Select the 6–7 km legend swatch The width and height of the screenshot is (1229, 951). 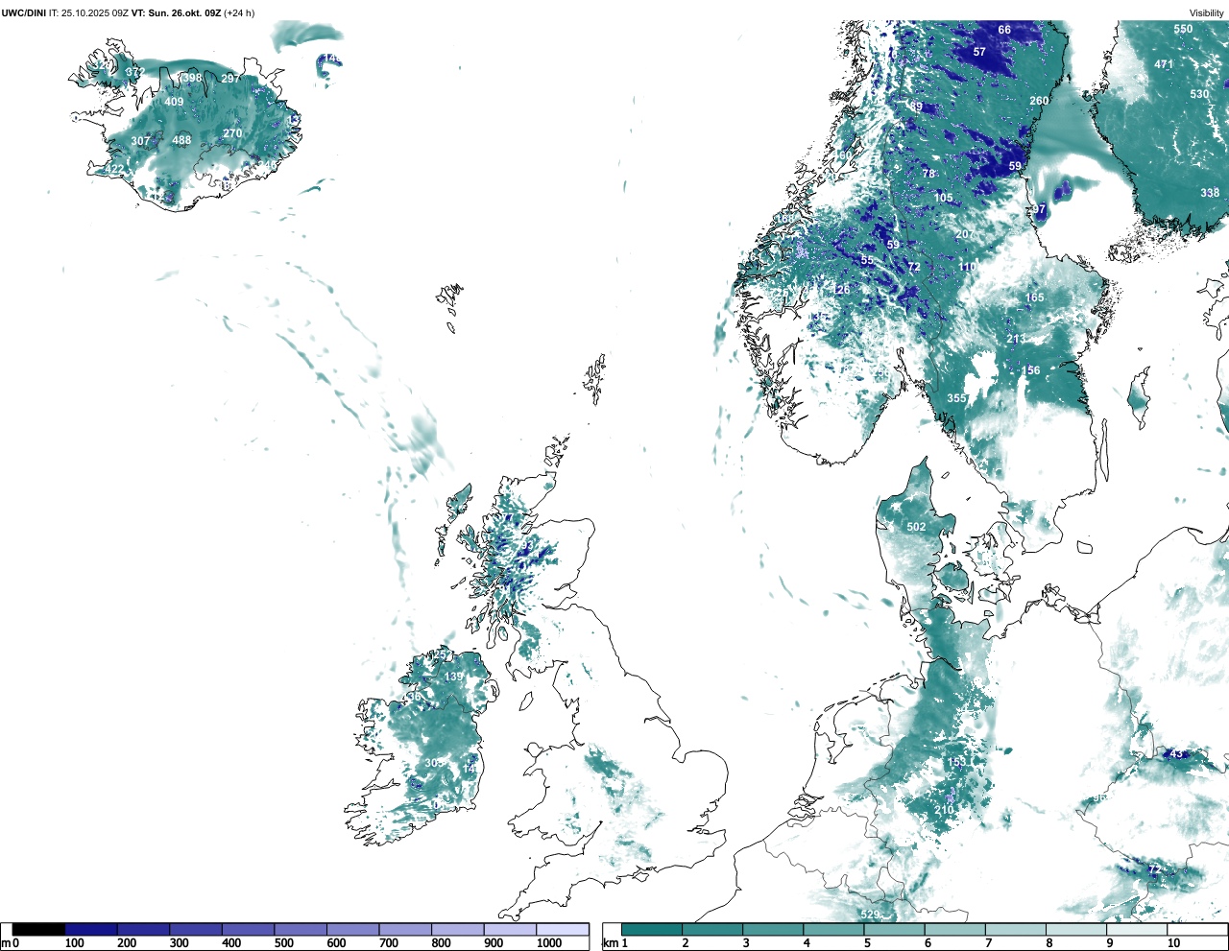pyautogui.click(x=954, y=929)
